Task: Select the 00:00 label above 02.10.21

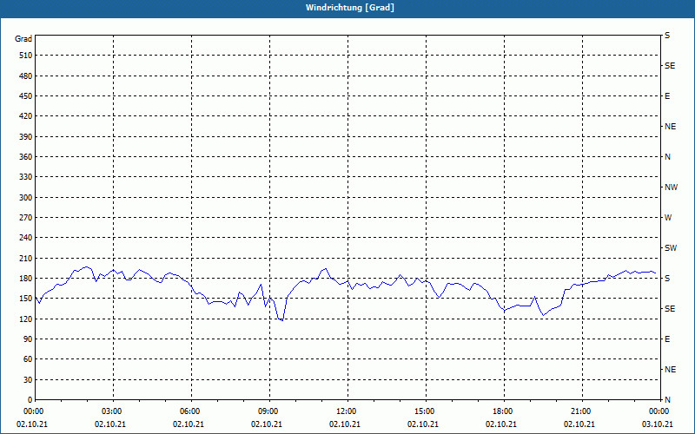Action: coord(33,411)
